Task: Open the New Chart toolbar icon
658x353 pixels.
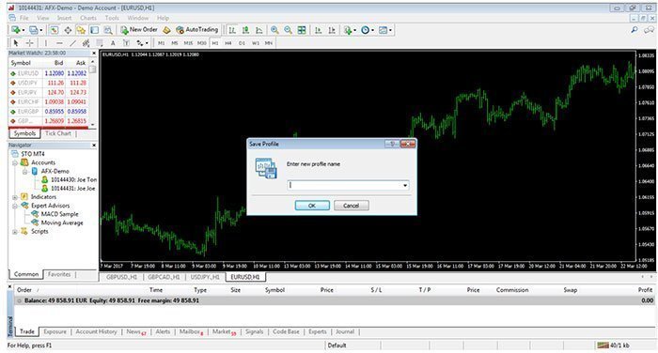Action: [16, 30]
